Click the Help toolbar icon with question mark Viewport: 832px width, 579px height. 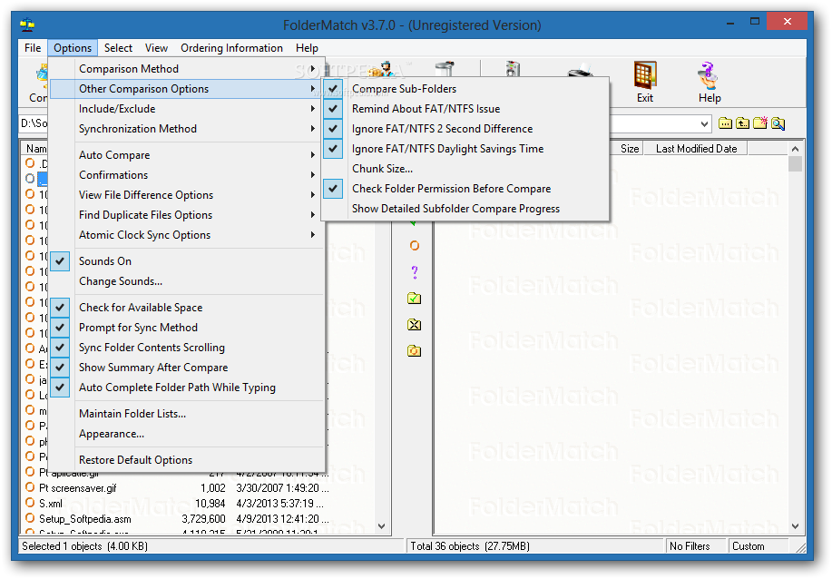[709, 76]
